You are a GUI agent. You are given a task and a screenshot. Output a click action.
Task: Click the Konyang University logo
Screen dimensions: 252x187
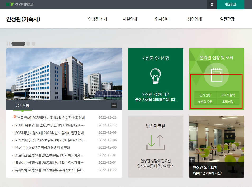tap(20, 5)
